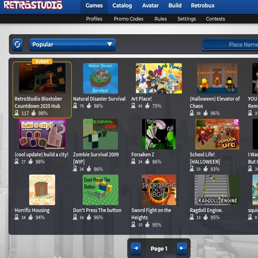Open the Retrobux tab

[x=203, y=6]
